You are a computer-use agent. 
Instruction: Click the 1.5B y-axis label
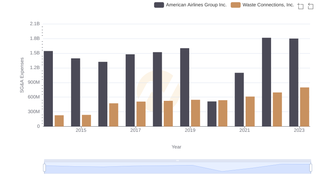point(35,53)
